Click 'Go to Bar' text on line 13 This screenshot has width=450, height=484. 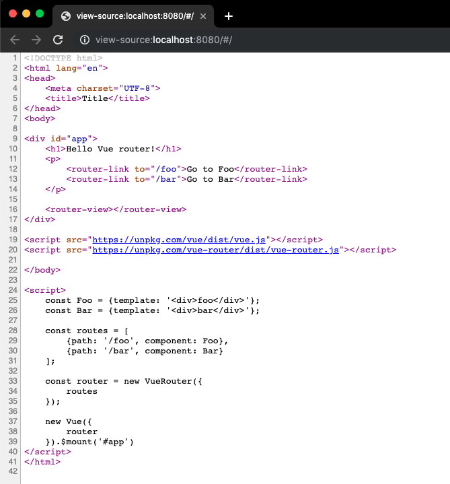pyautogui.click(x=211, y=179)
